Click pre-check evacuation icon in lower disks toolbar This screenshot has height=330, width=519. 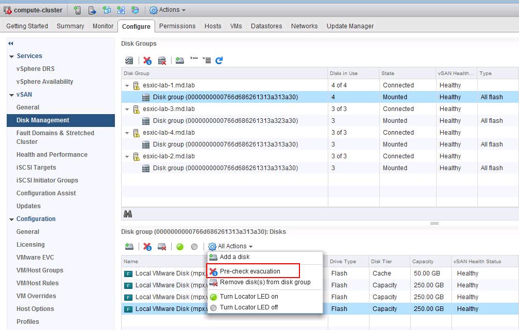[147, 247]
